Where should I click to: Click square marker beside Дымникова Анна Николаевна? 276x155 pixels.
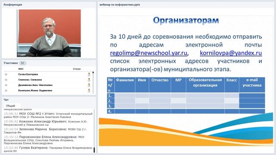point(6,85)
